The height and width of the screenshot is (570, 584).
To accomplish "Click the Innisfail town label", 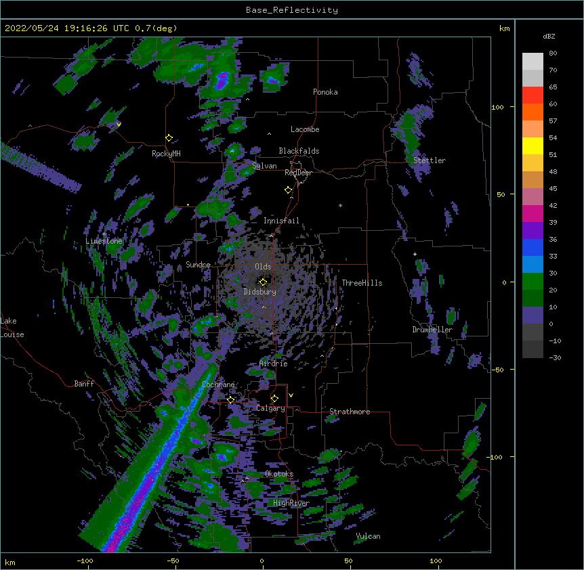I will pyautogui.click(x=281, y=221).
